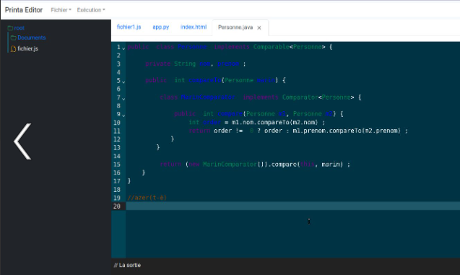The height and width of the screenshot is (275, 460).
Task: Click the large left arrow chevron
Action: coord(23,141)
